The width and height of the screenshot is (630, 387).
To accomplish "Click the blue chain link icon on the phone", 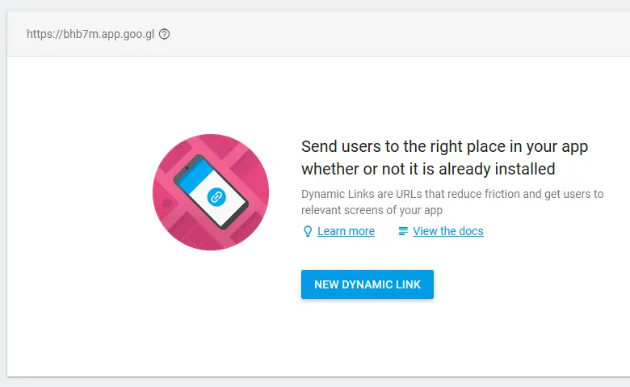I will [x=216, y=197].
